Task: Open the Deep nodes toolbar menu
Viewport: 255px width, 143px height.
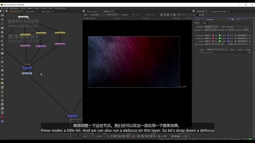Action: tap(2, 62)
